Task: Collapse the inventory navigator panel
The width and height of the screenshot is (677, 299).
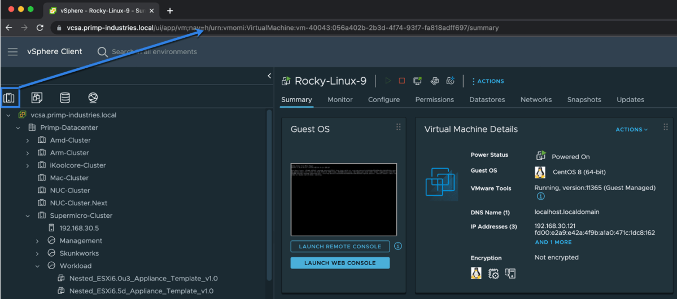Action: tap(269, 76)
